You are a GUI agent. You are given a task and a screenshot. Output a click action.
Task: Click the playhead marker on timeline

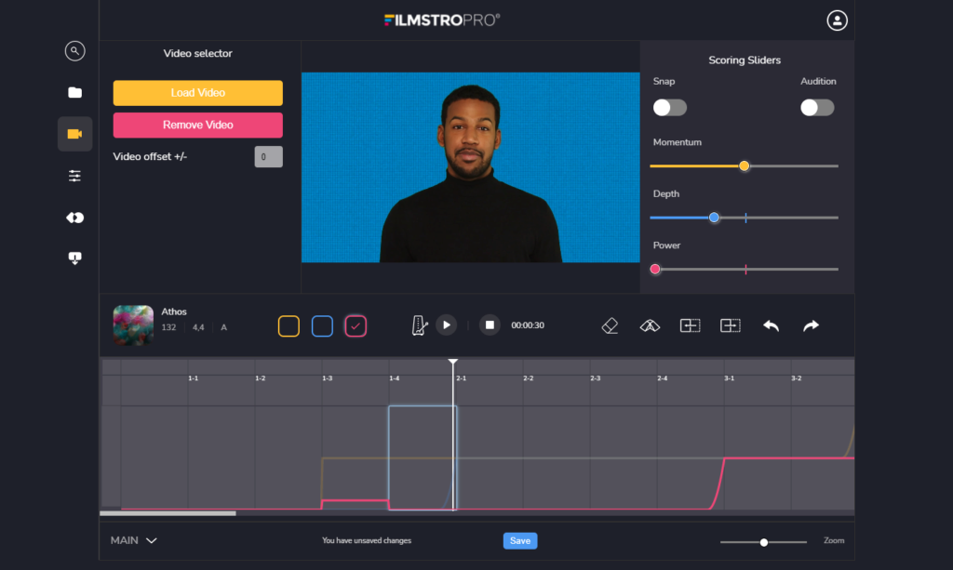pyautogui.click(x=453, y=362)
